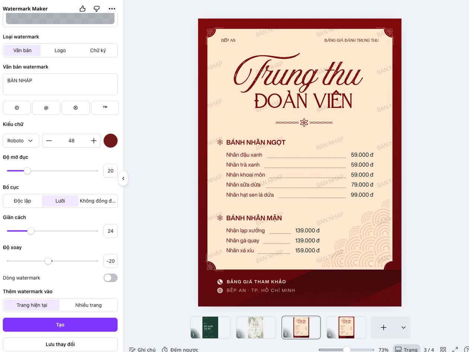
Task: Select BẢNG GIÁ BÁNH TRUNG THU header
Action: [x=351, y=40]
